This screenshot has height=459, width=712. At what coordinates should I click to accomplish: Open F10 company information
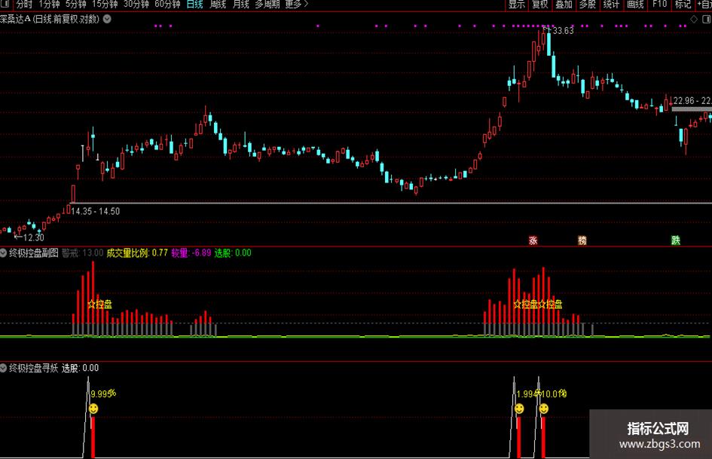[x=659, y=5]
